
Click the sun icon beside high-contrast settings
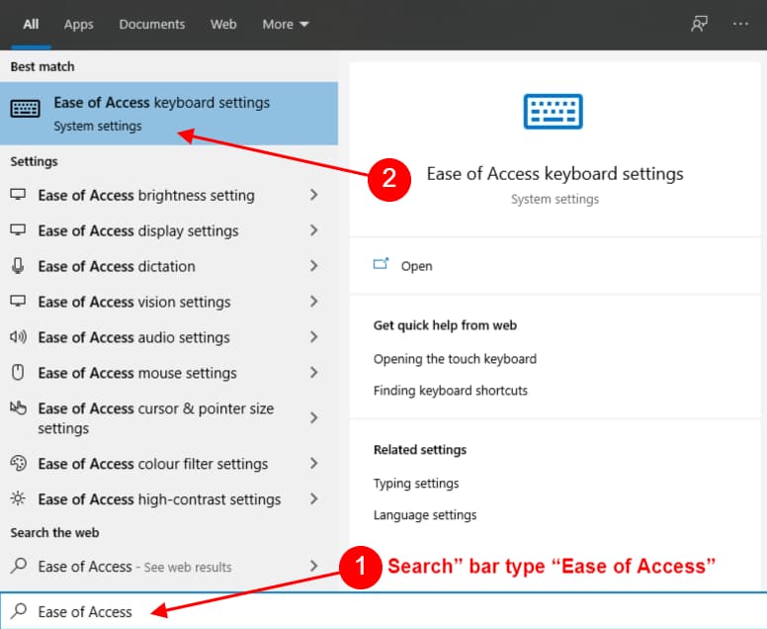pos(18,498)
